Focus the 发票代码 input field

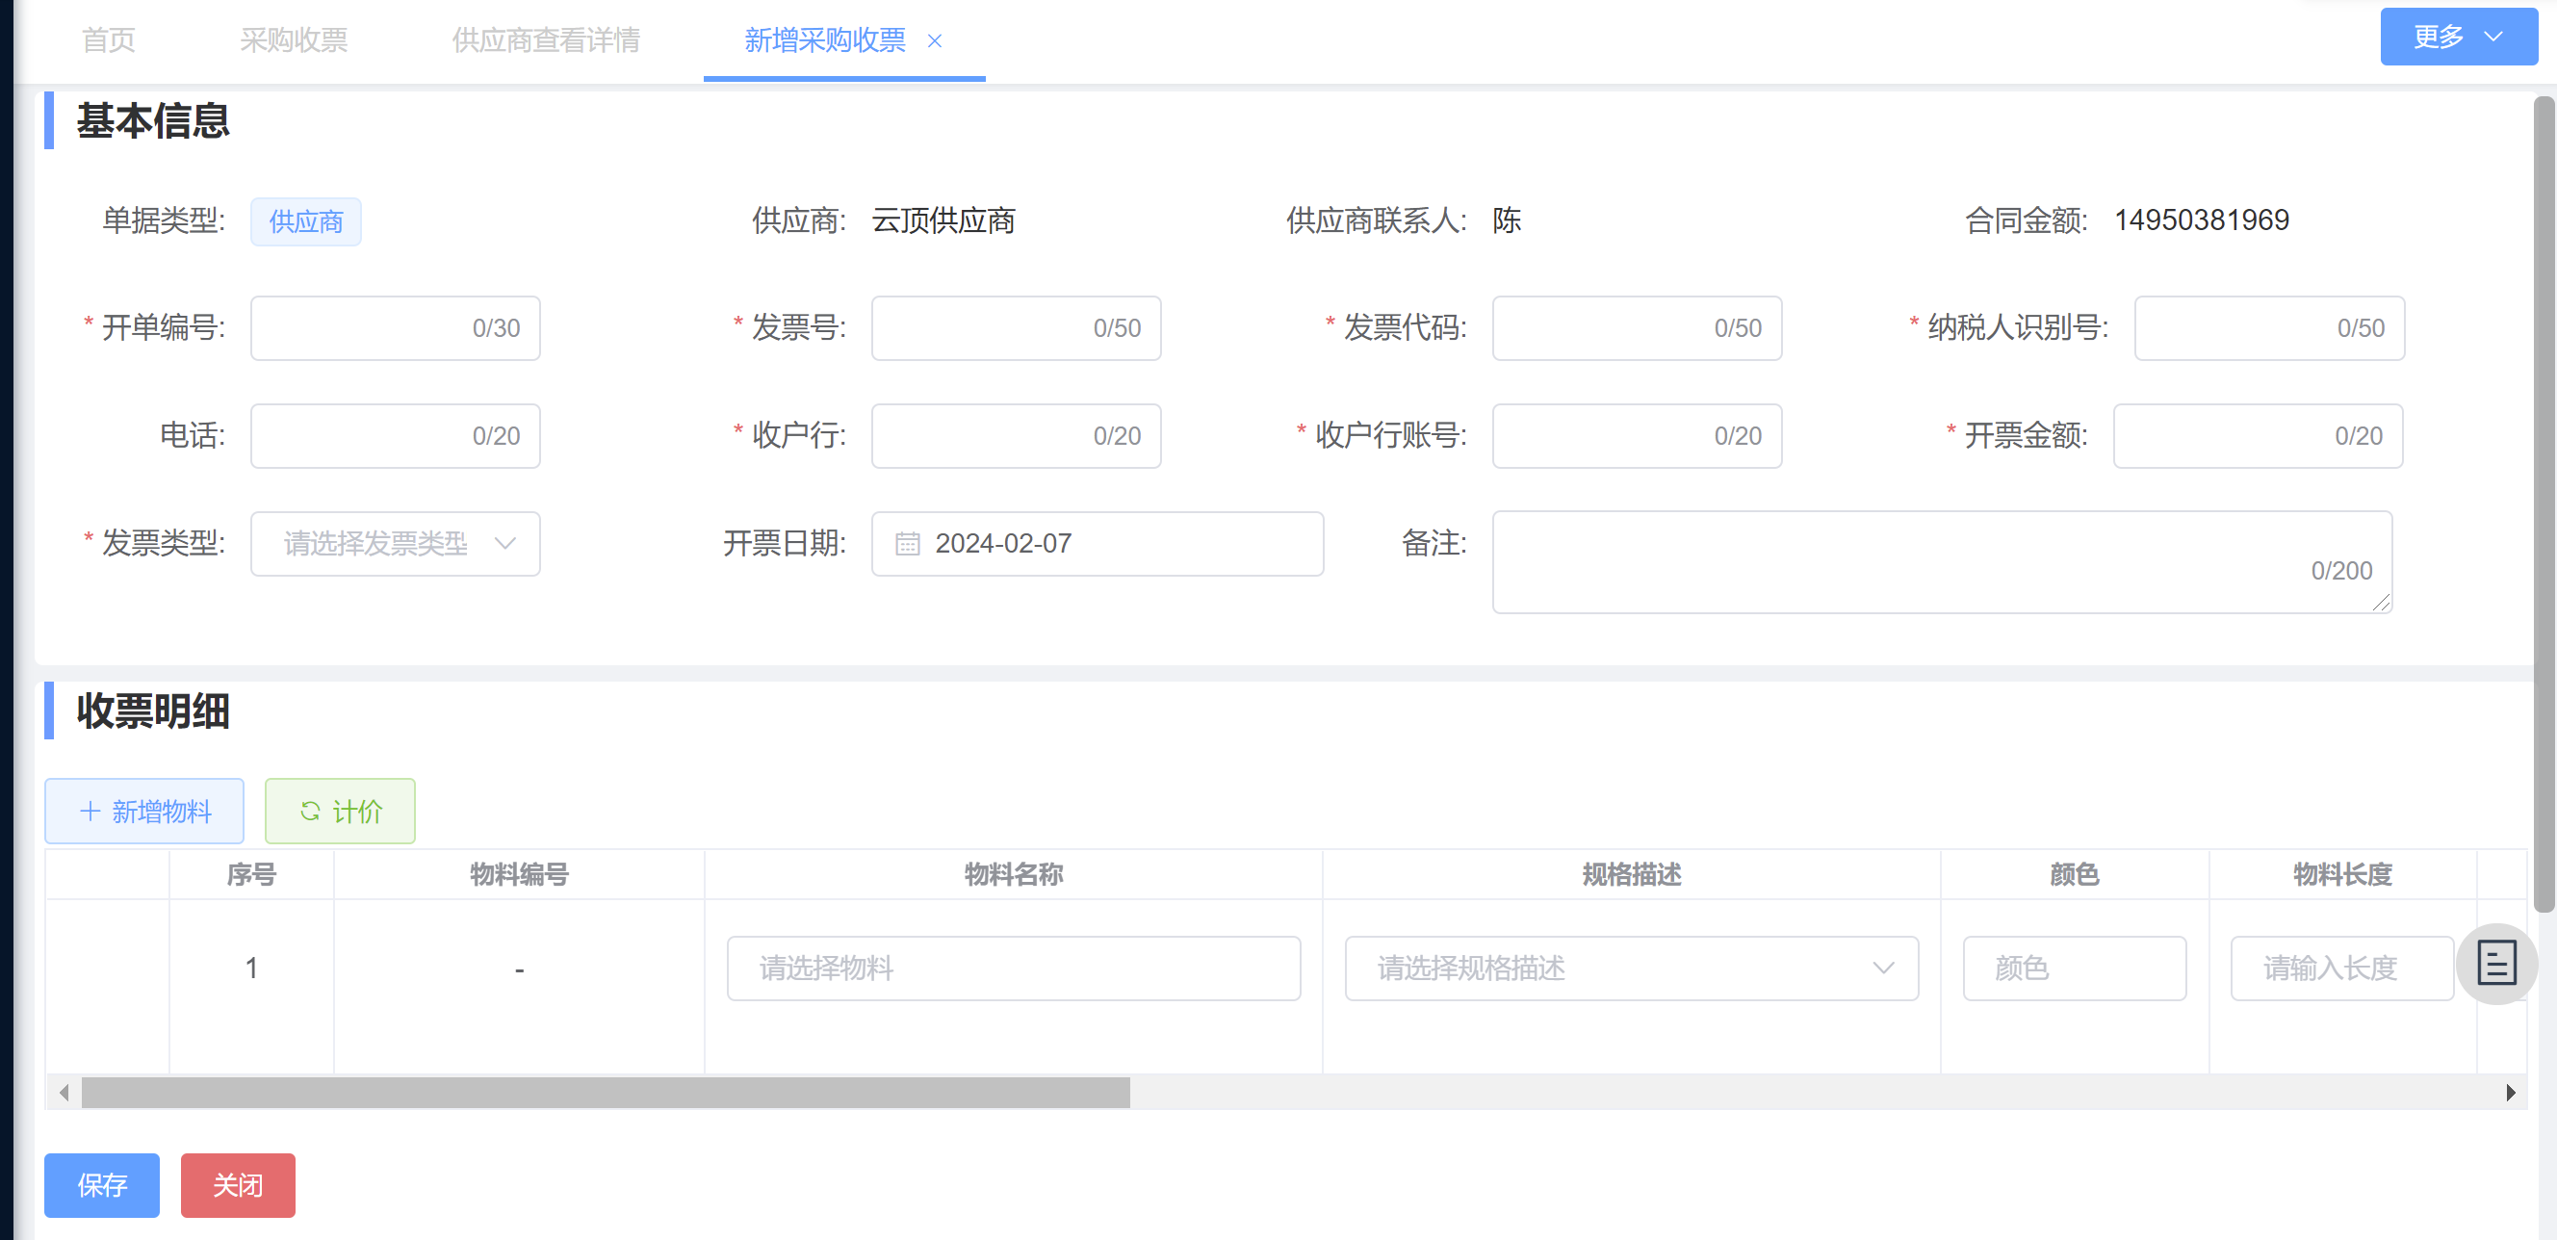1637,327
